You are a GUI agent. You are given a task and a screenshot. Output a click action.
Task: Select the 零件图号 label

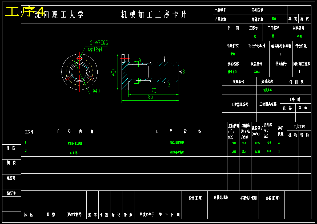tap(257, 10)
